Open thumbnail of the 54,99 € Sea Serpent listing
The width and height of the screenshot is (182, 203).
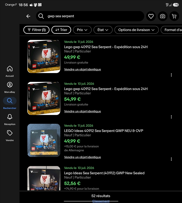click(x=44, y=98)
